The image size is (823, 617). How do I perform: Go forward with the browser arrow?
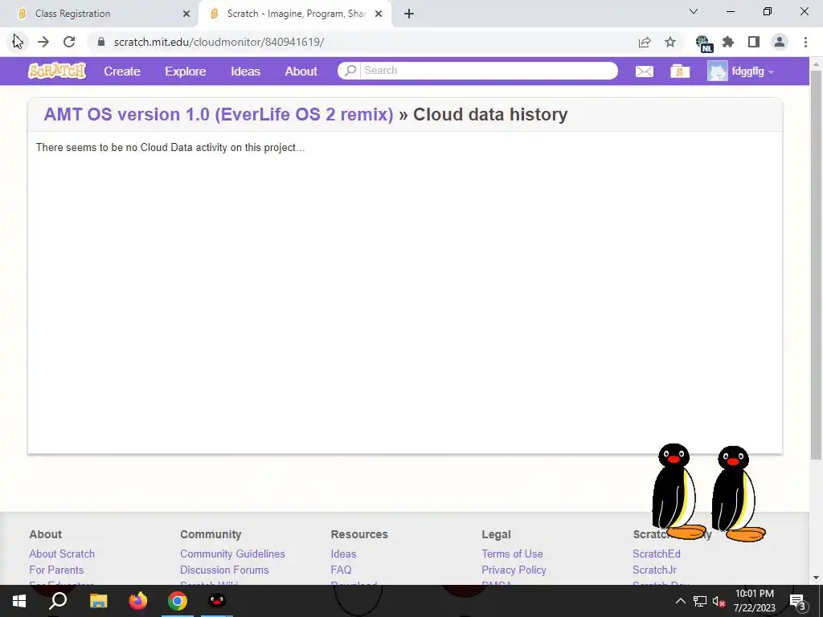tap(43, 42)
